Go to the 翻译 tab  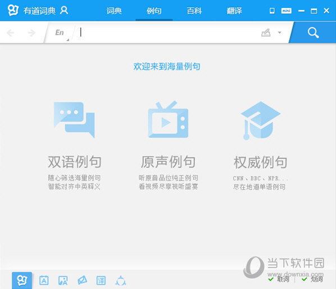coord(234,11)
